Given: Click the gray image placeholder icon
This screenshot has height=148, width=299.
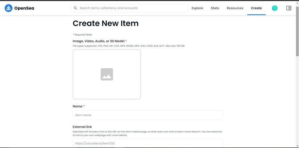Looking at the screenshot, I should tap(107, 74).
